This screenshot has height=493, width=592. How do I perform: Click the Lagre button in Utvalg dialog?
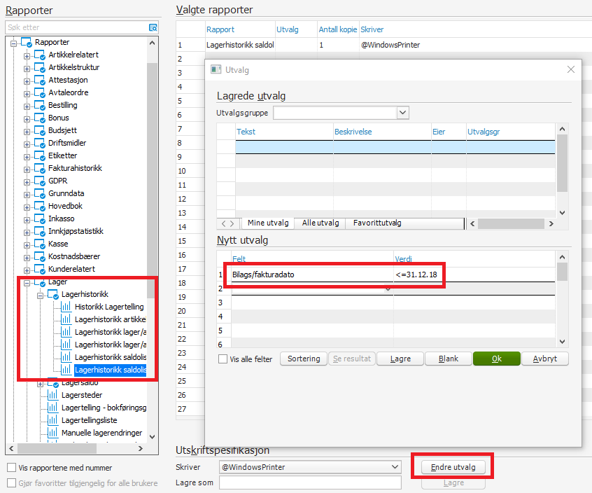pyautogui.click(x=400, y=359)
